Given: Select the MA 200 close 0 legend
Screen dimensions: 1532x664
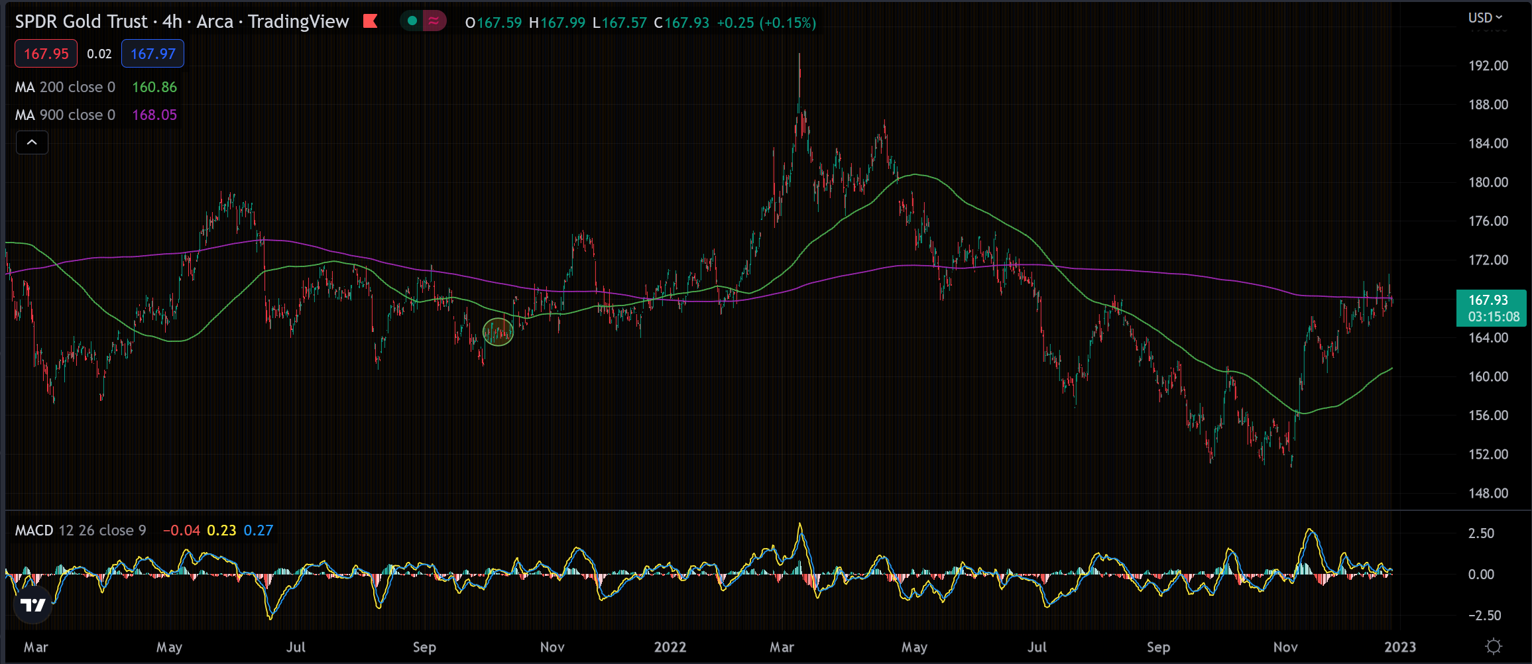Looking at the screenshot, I should click(65, 87).
